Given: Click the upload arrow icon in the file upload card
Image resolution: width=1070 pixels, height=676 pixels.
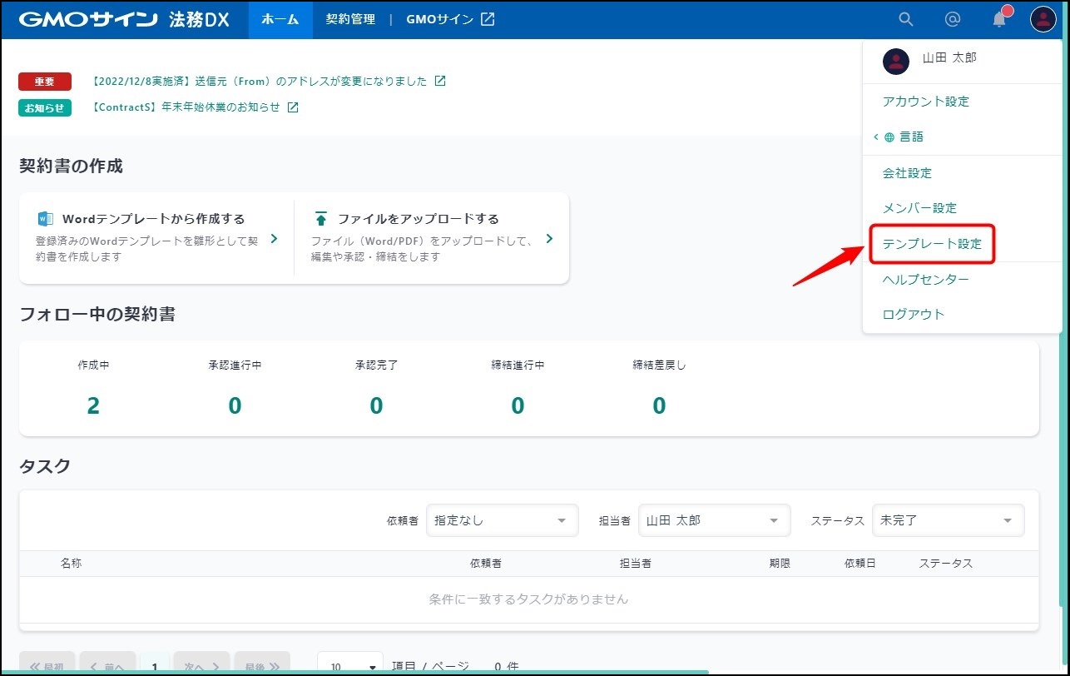Looking at the screenshot, I should click(321, 219).
